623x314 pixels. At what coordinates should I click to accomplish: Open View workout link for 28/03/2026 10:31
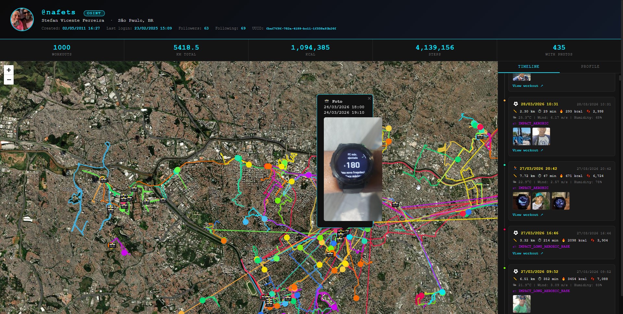(528, 150)
